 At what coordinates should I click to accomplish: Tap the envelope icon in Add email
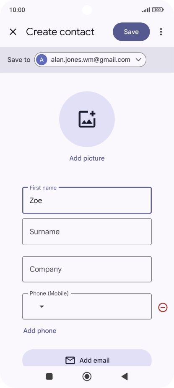(x=70, y=360)
